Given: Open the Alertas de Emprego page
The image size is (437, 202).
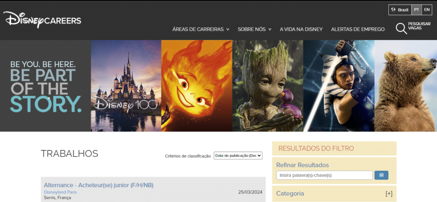Looking at the screenshot, I should point(358,29).
